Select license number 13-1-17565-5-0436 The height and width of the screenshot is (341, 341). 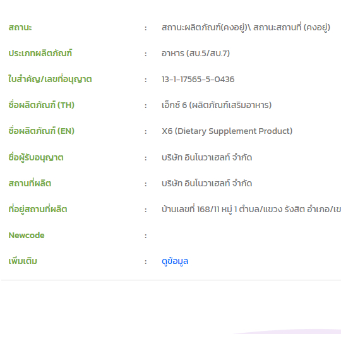click(198, 80)
